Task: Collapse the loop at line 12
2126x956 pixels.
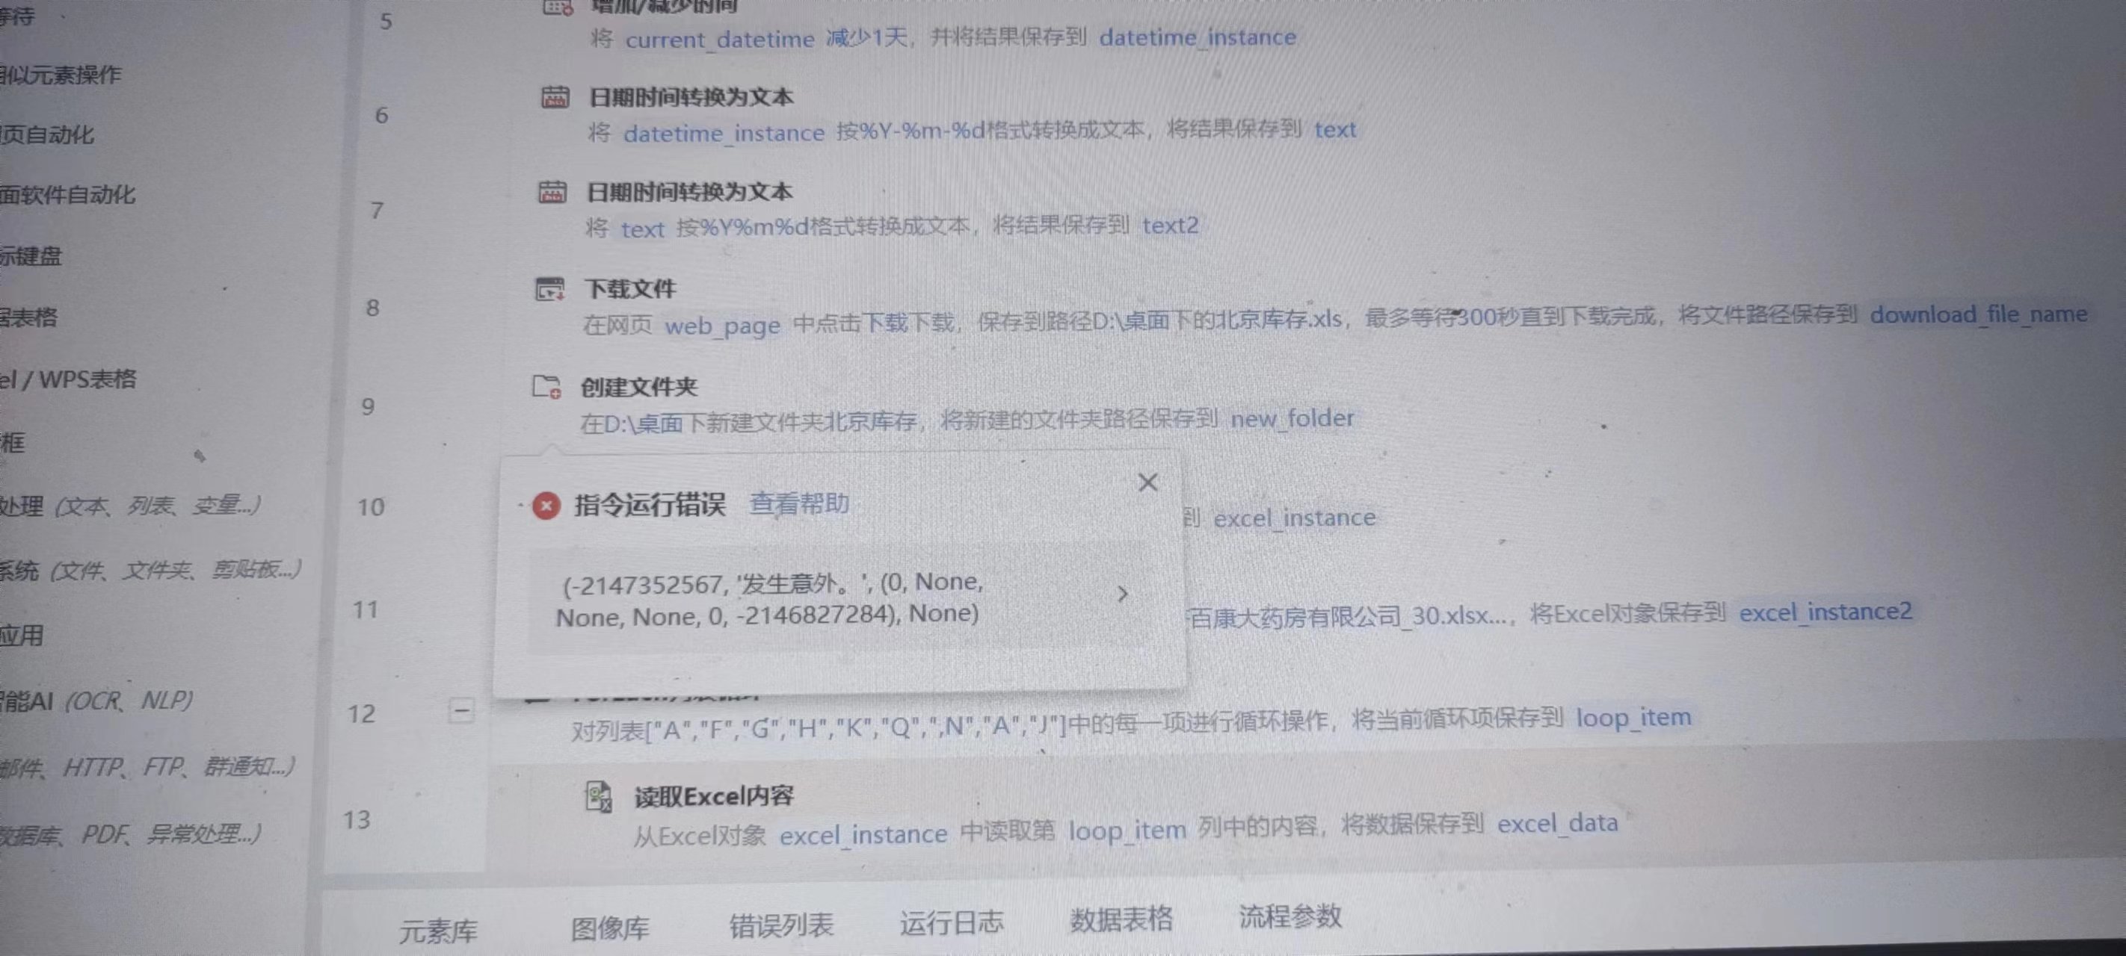Action: click(x=461, y=710)
